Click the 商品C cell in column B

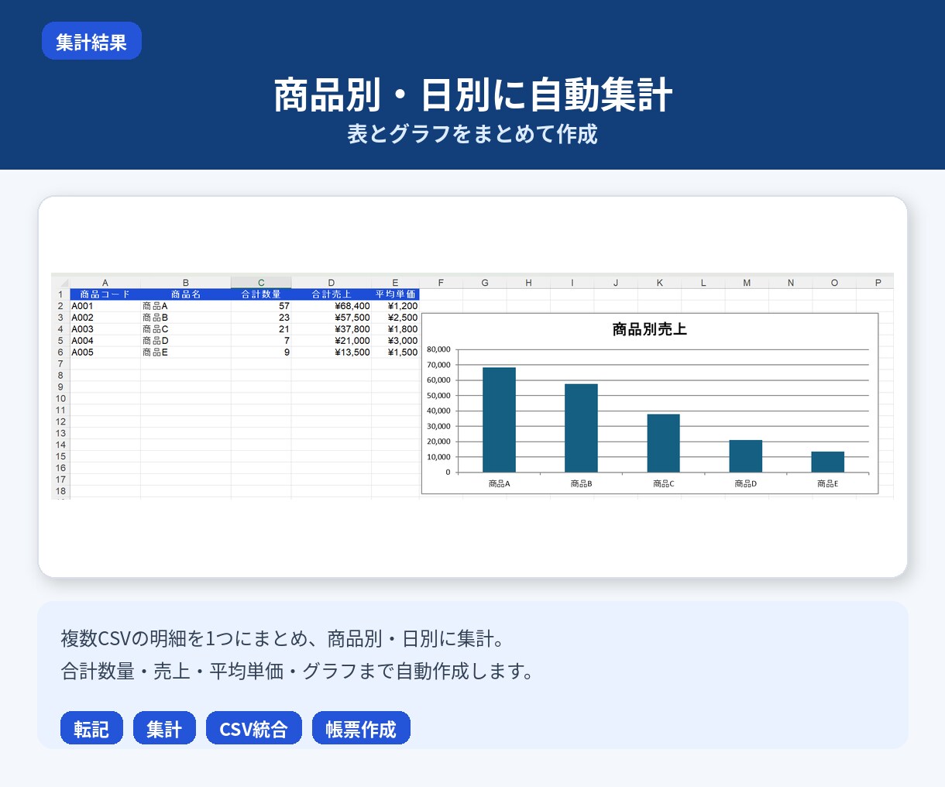point(186,329)
